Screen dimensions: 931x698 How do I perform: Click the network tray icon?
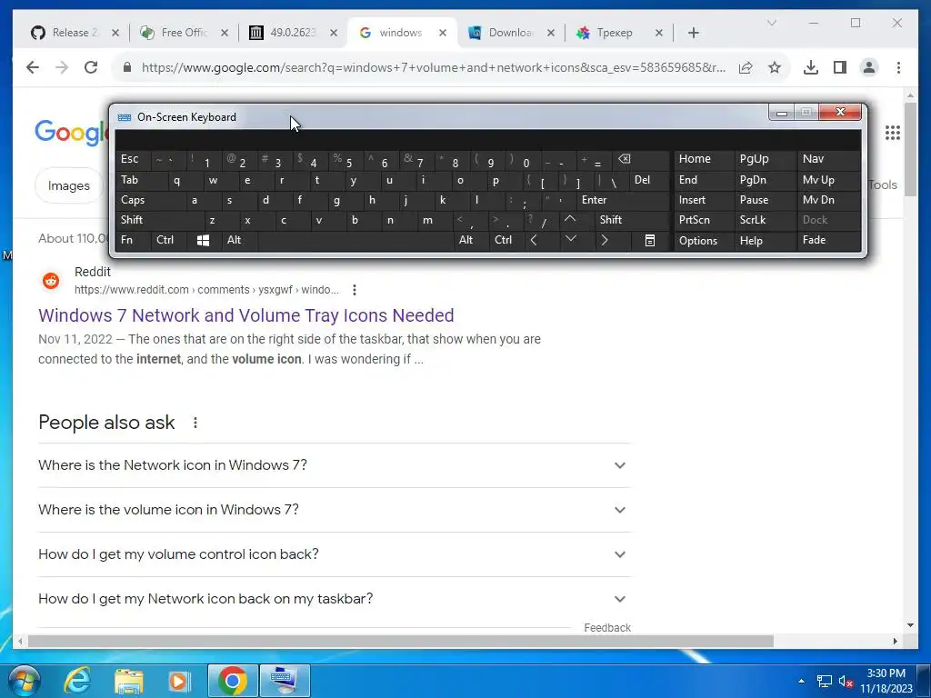click(824, 682)
